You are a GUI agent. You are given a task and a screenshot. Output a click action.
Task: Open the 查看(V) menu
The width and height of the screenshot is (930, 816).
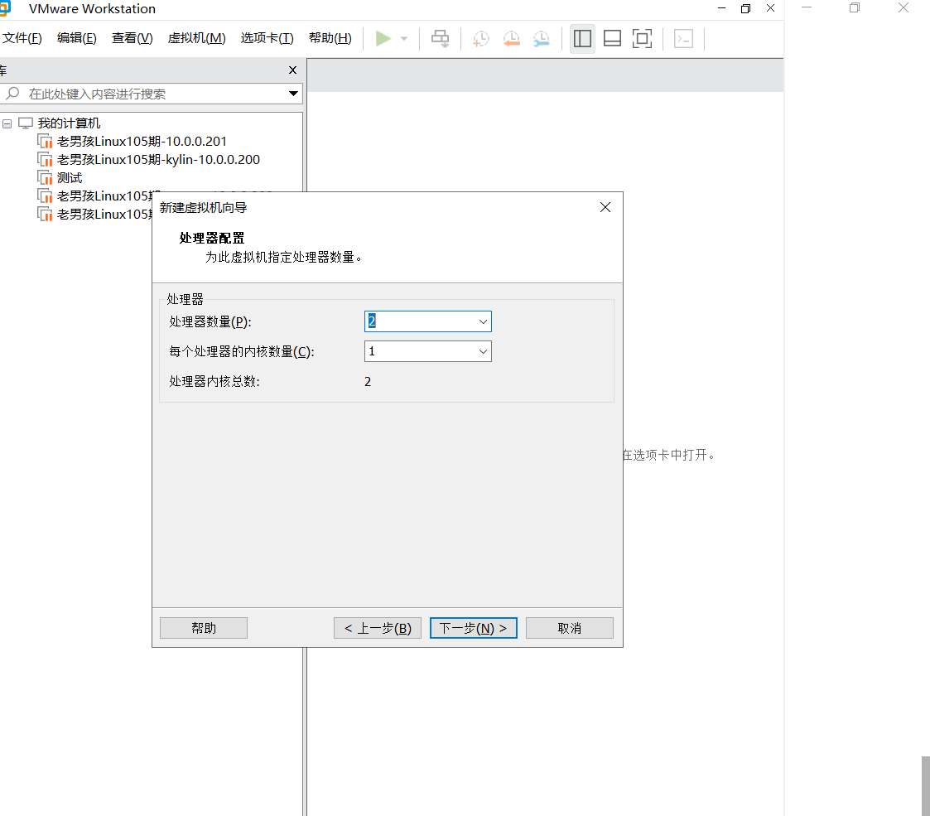132,39
